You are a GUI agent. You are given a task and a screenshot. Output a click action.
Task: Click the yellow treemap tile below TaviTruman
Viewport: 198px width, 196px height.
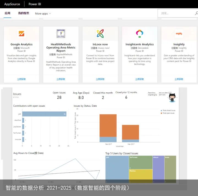(141, 176)
